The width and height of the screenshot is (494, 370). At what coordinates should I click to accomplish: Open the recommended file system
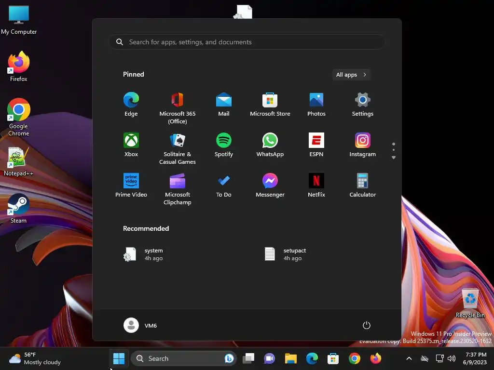[x=143, y=254]
